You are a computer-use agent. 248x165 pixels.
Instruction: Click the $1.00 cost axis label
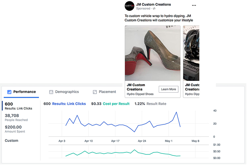click(217, 145)
